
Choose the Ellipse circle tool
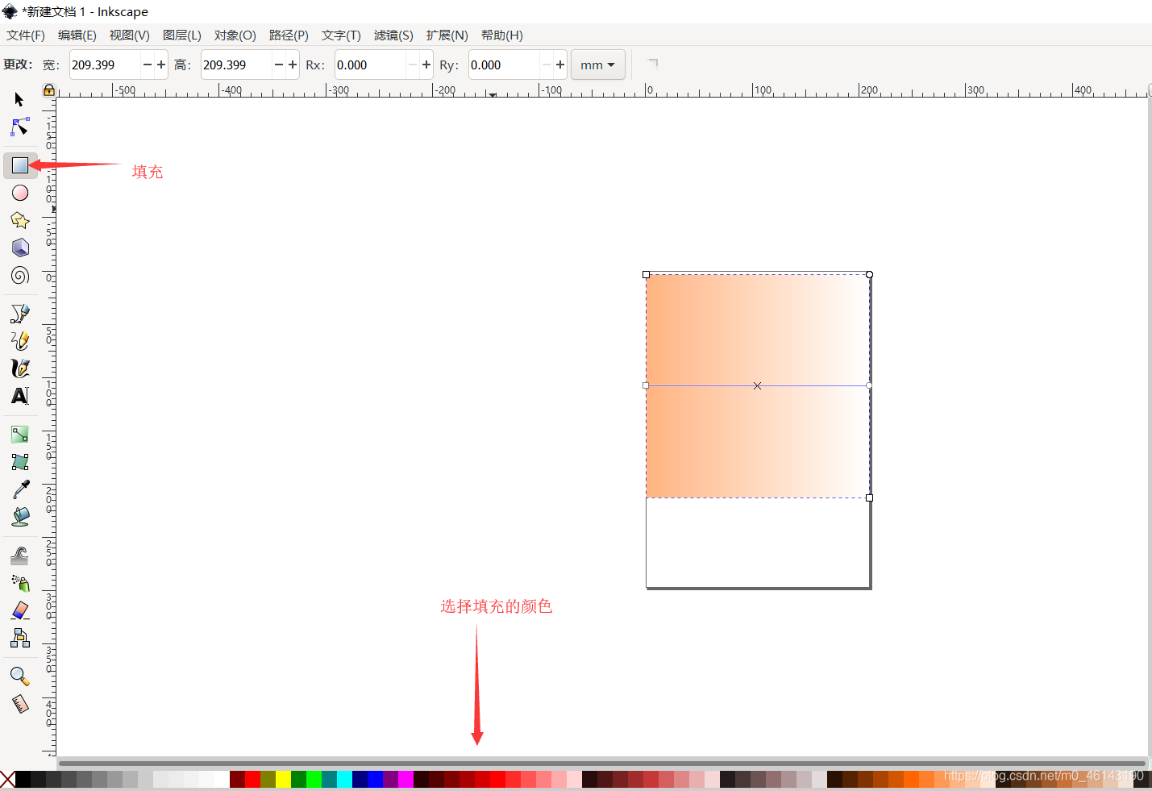click(20, 193)
